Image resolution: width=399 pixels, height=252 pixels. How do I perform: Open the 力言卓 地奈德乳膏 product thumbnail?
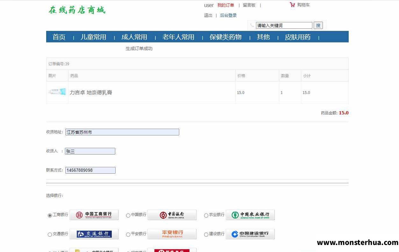[x=57, y=92]
